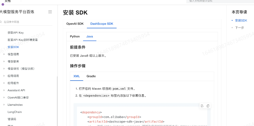Click the <dependencies> inline code text
The height and width of the screenshot is (126, 254).
coord(96,96)
